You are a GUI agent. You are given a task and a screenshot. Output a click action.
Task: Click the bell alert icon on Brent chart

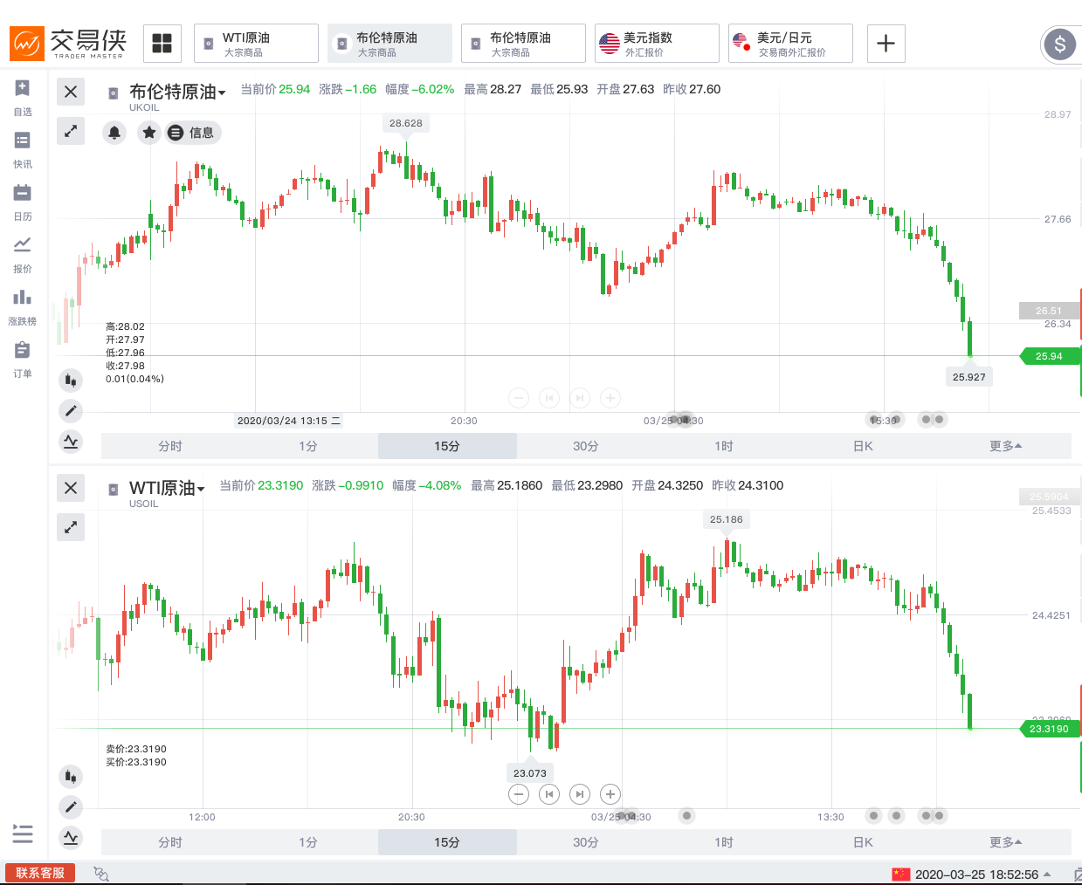[114, 133]
